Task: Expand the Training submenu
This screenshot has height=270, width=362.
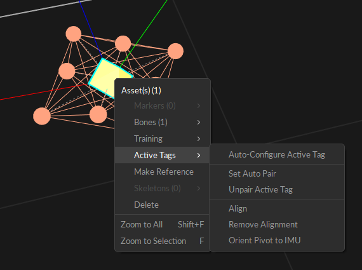Action: 162,138
